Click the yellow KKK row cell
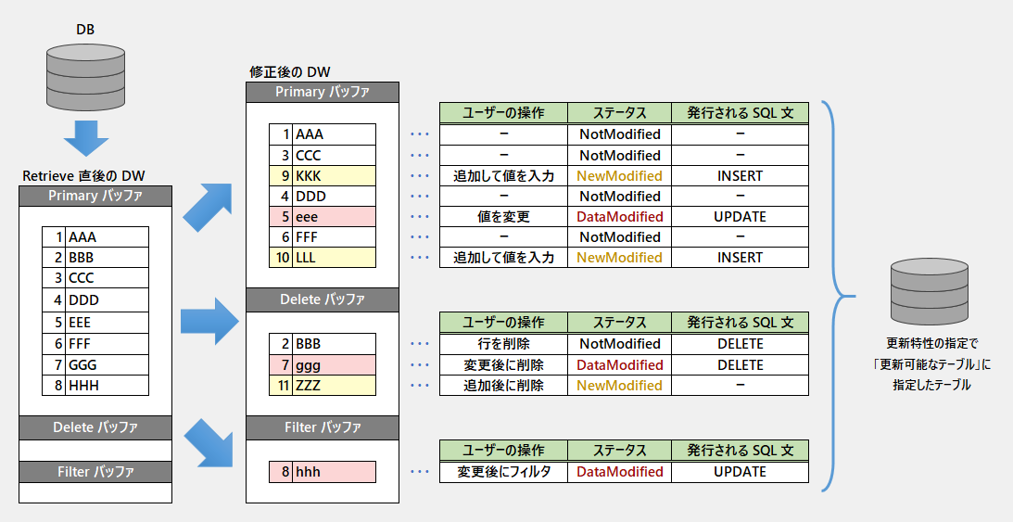The height and width of the screenshot is (522, 1013). (335, 175)
